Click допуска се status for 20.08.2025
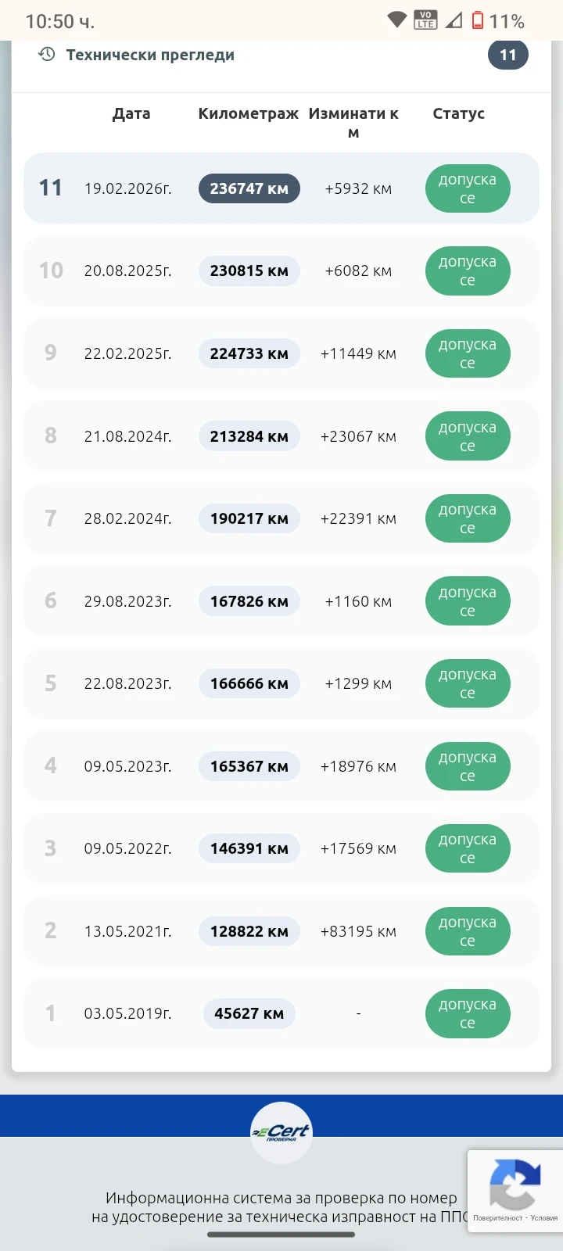This screenshot has height=1251, width=563. click(468, 271)
